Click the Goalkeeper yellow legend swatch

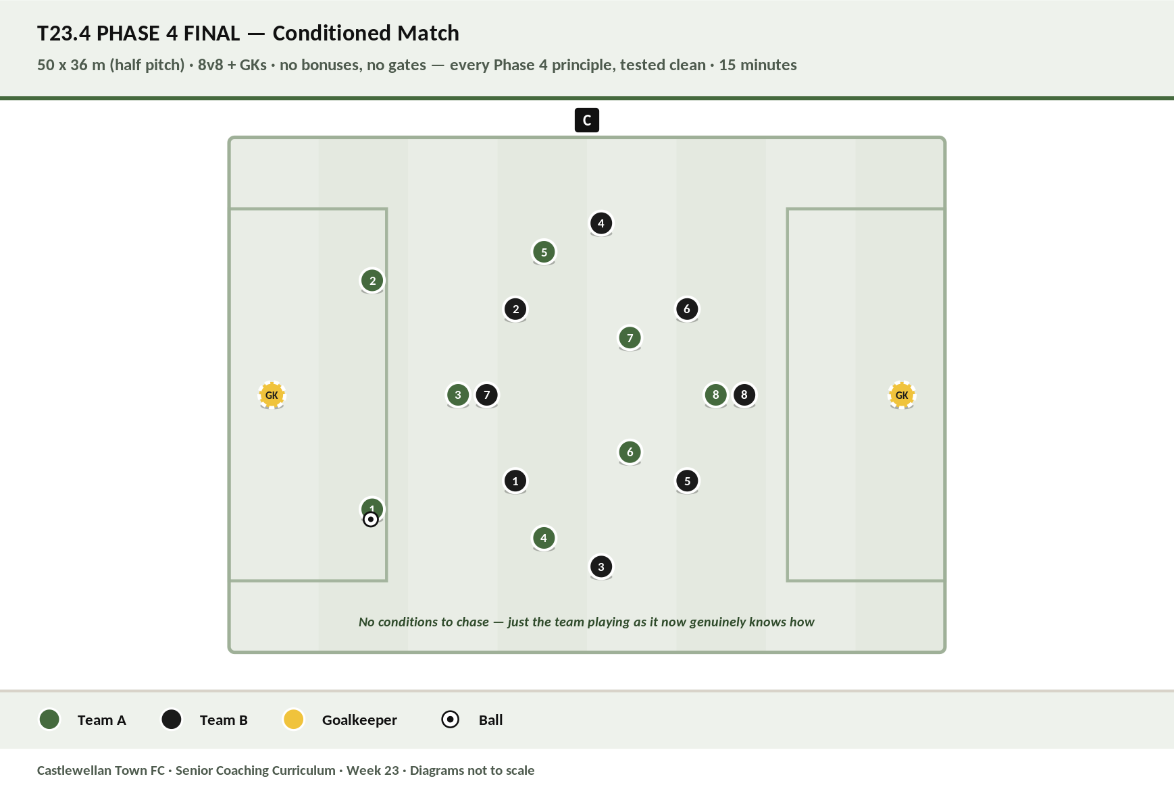tap(294, 720)
